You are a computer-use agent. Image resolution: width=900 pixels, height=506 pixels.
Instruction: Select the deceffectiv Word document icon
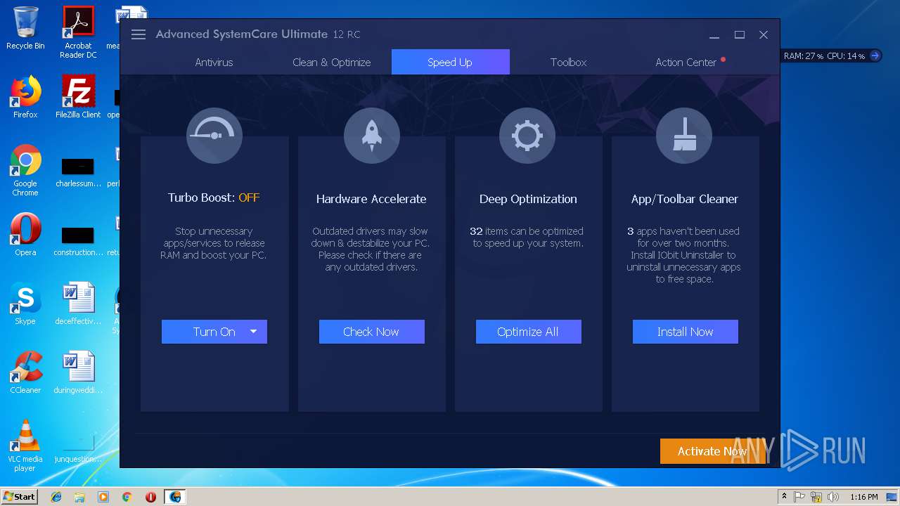click(x=78, y=304)
